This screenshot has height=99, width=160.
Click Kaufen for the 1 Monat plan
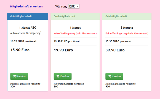[x=63, y=76]
